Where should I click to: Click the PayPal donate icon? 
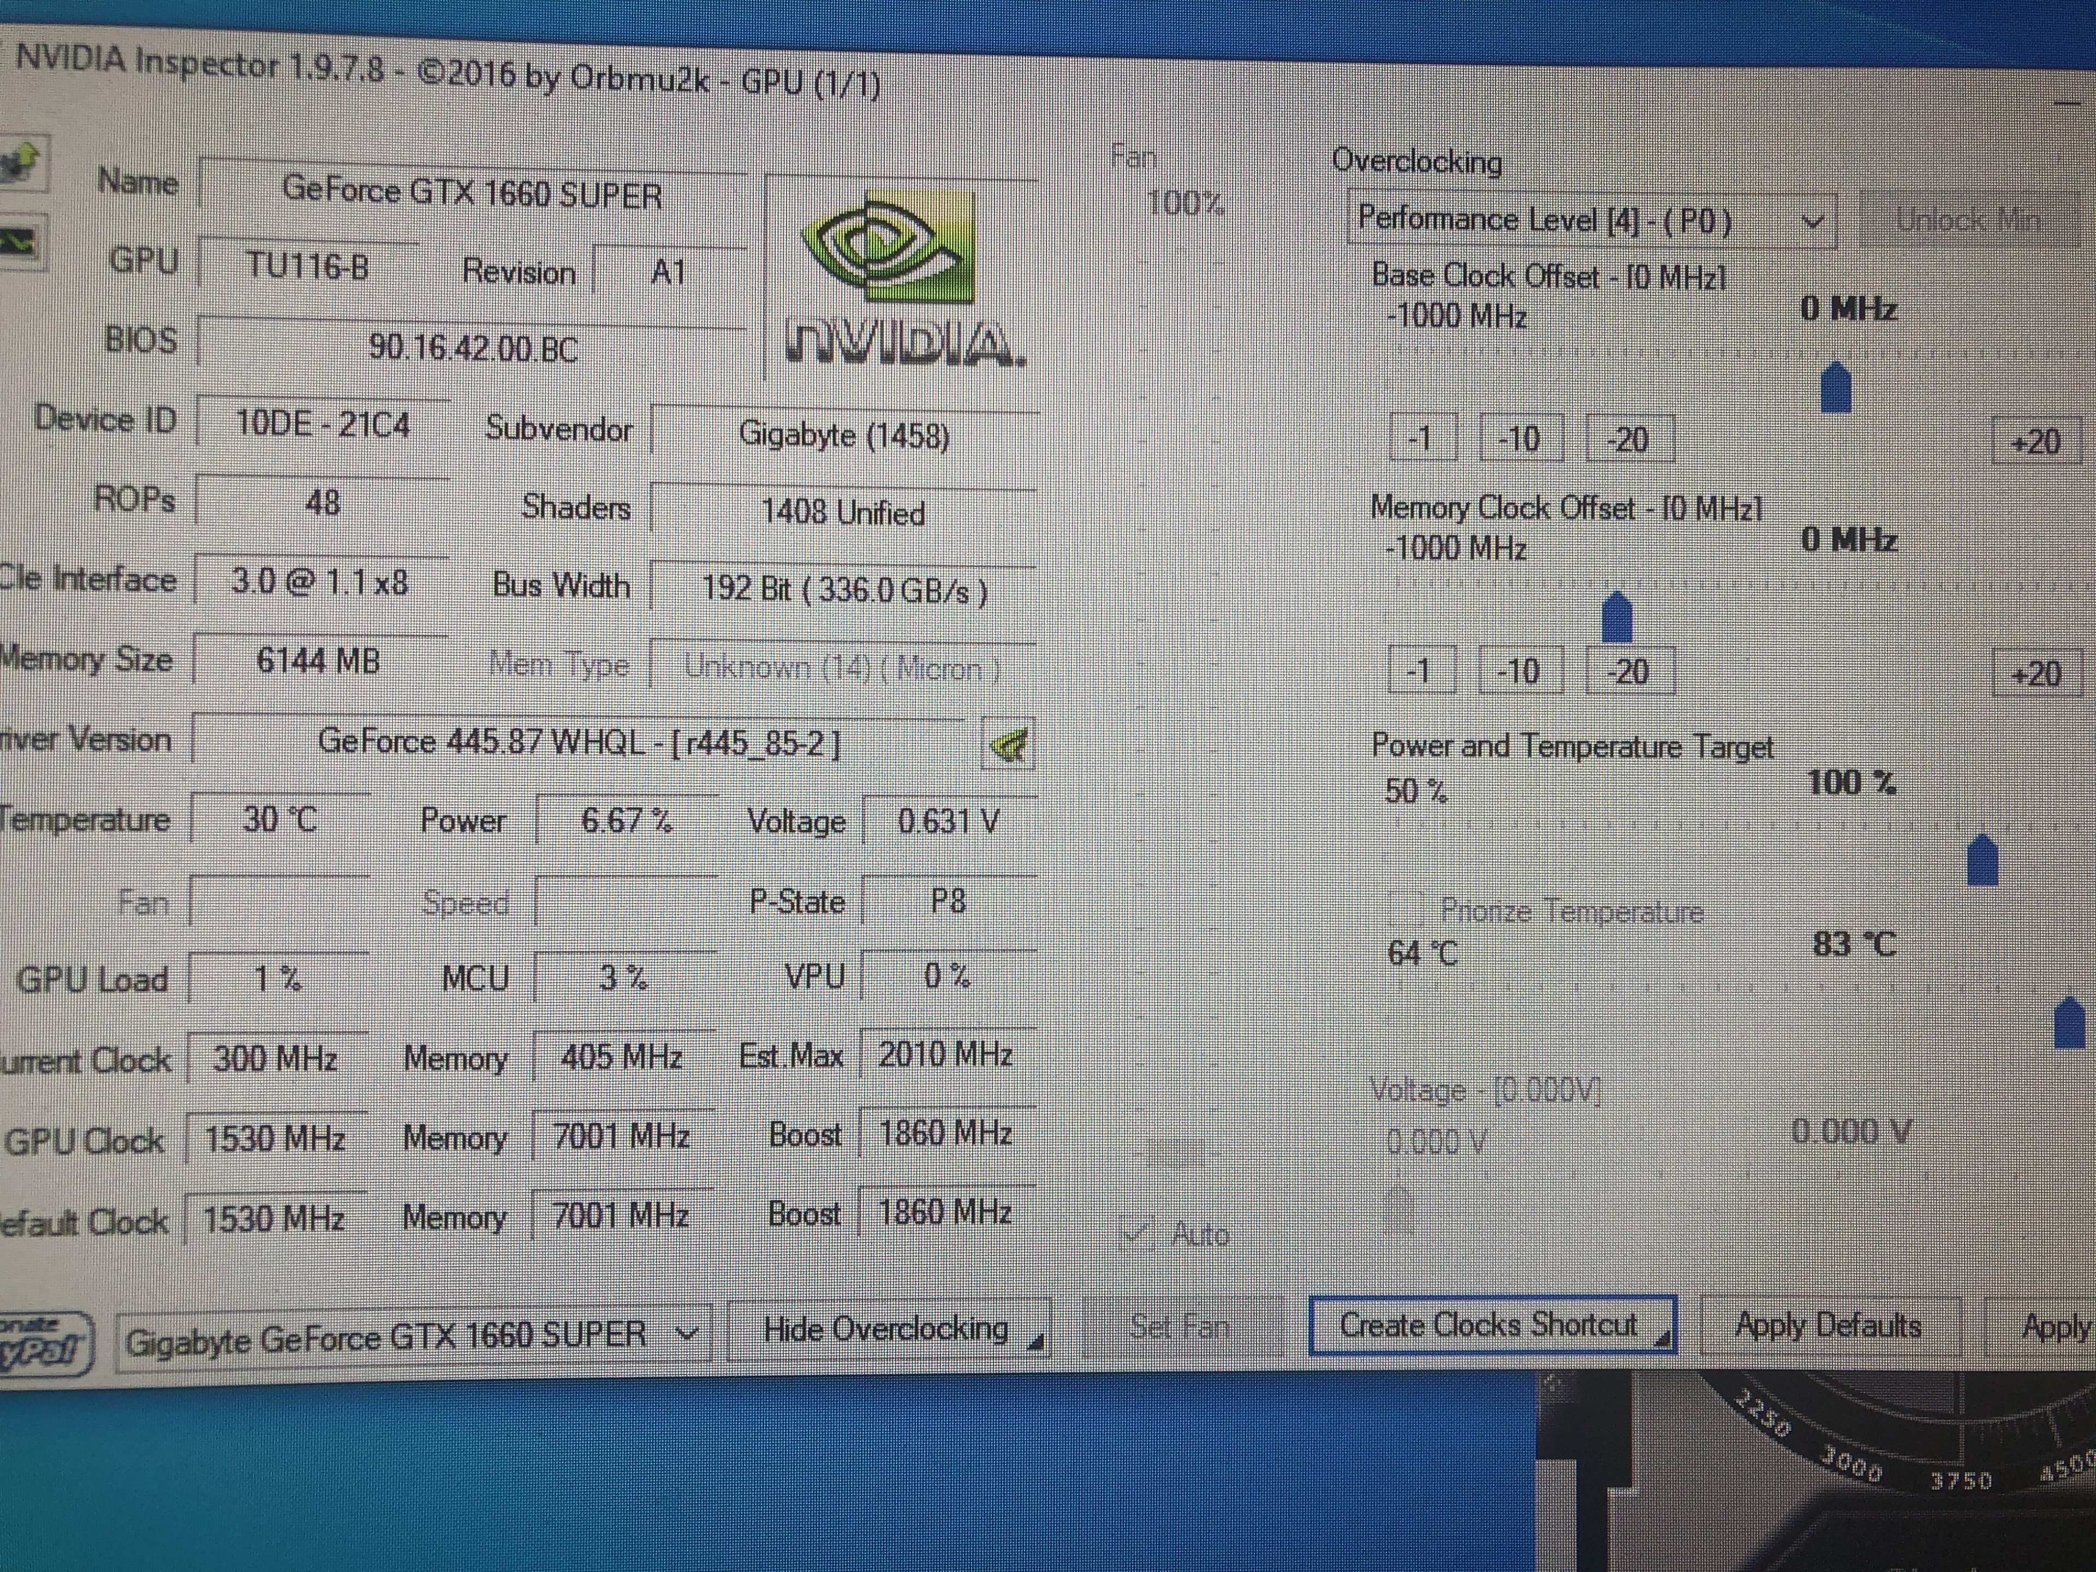43,1342
